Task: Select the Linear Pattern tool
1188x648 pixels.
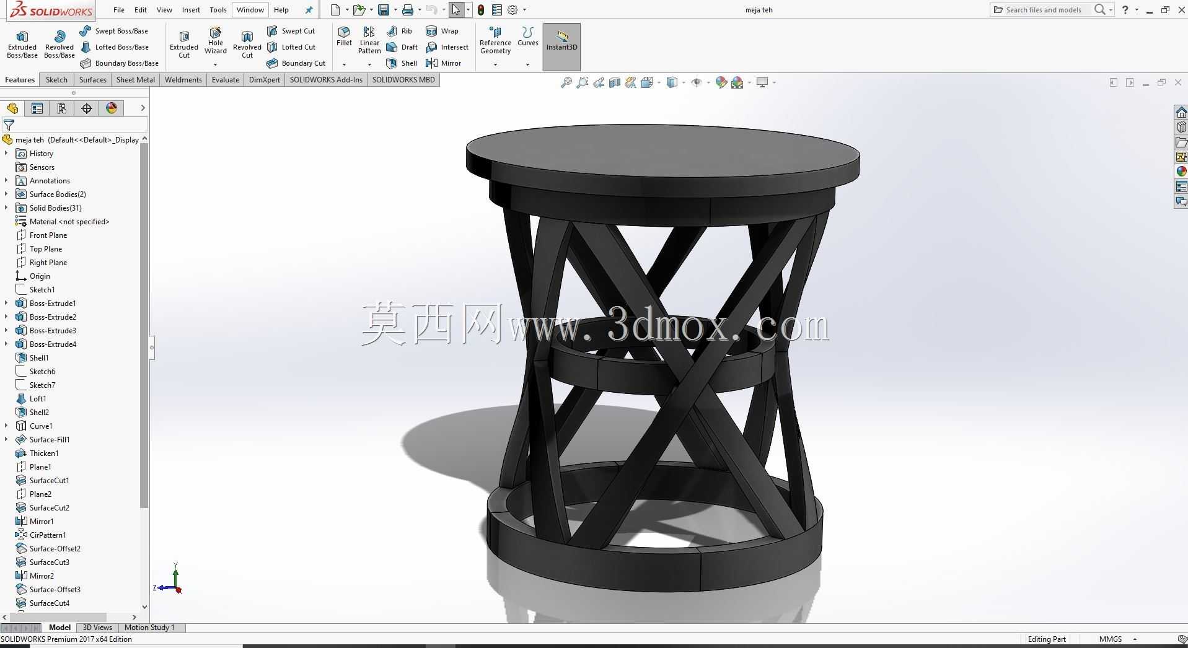Action: pos(369,40)
